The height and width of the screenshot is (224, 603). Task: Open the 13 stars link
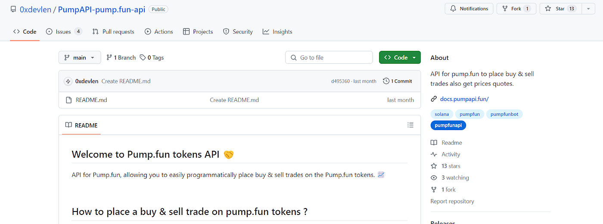click(x=451, y=166)
